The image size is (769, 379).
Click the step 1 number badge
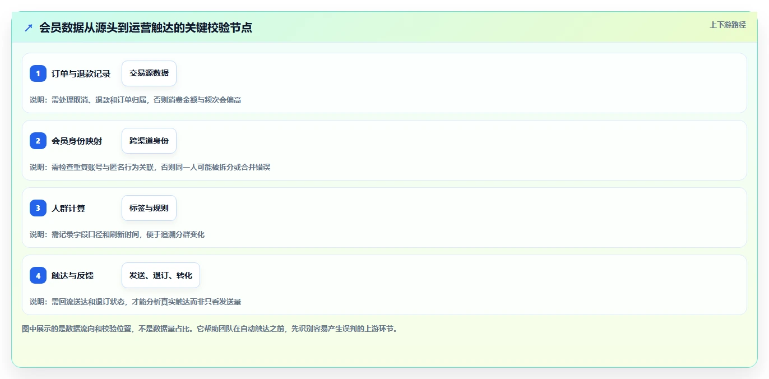[38, 73]
